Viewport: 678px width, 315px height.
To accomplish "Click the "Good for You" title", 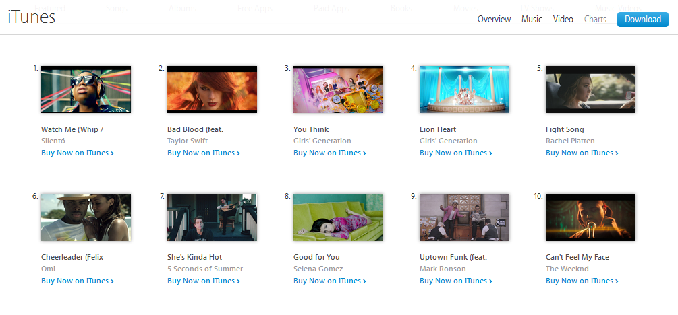I will 316,257.
